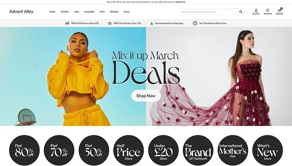Open the MEN menu
Viewport: 292px width, 166px height.
77,12
